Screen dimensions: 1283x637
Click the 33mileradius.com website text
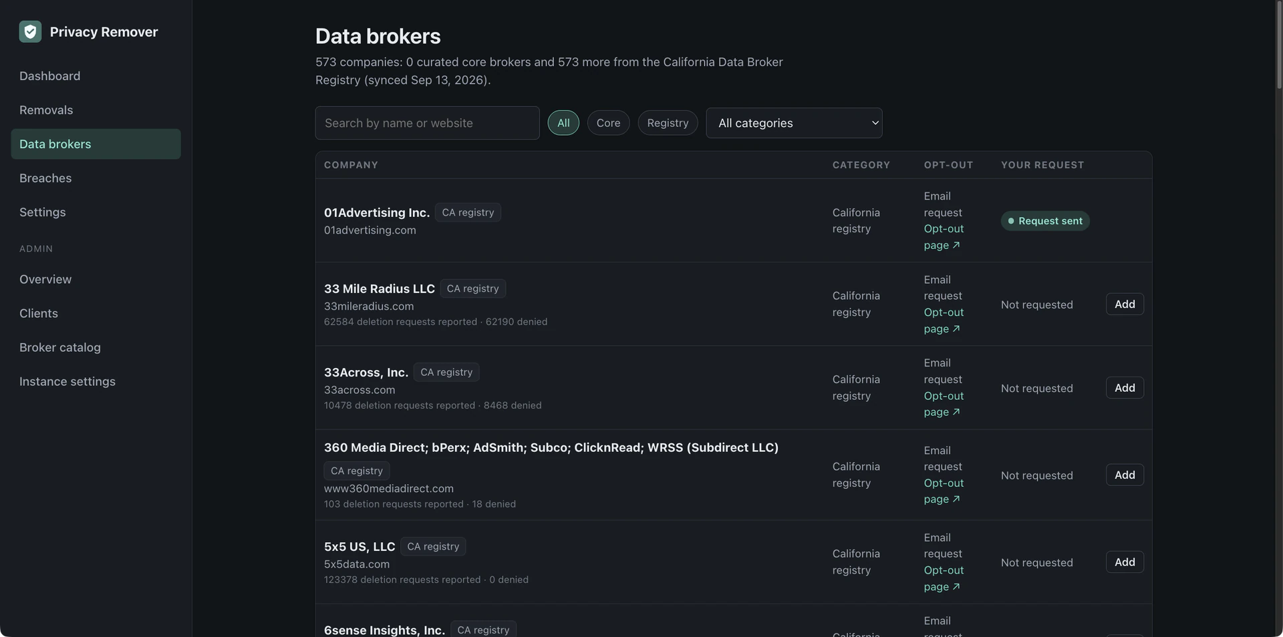click(x=369, y=306)
